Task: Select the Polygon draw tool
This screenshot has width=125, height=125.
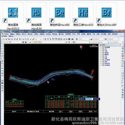Action: point(2,53)
